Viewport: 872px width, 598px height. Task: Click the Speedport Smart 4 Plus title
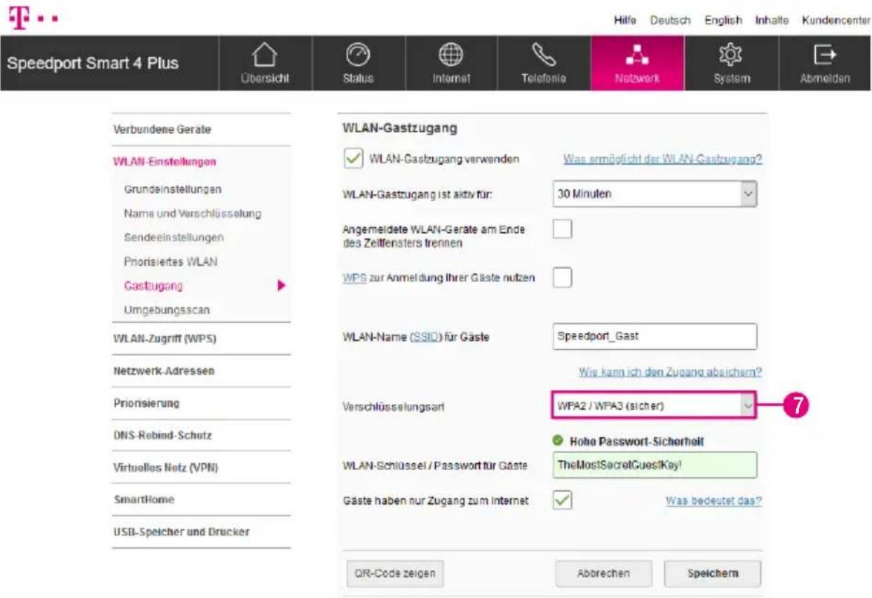tap(93, 63)
